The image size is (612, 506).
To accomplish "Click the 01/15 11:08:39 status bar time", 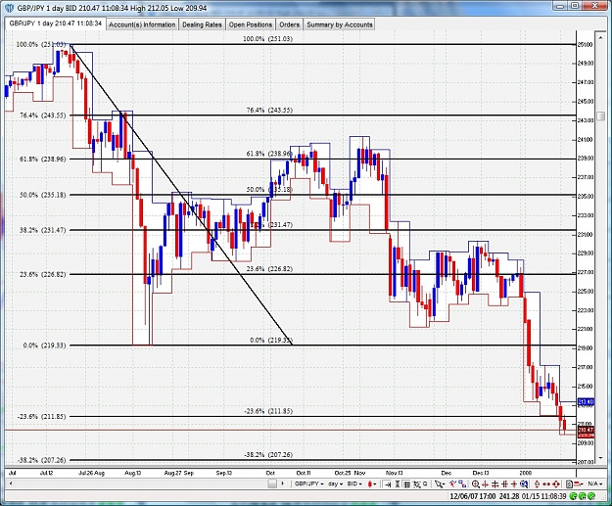I will (x=543, y=496).
